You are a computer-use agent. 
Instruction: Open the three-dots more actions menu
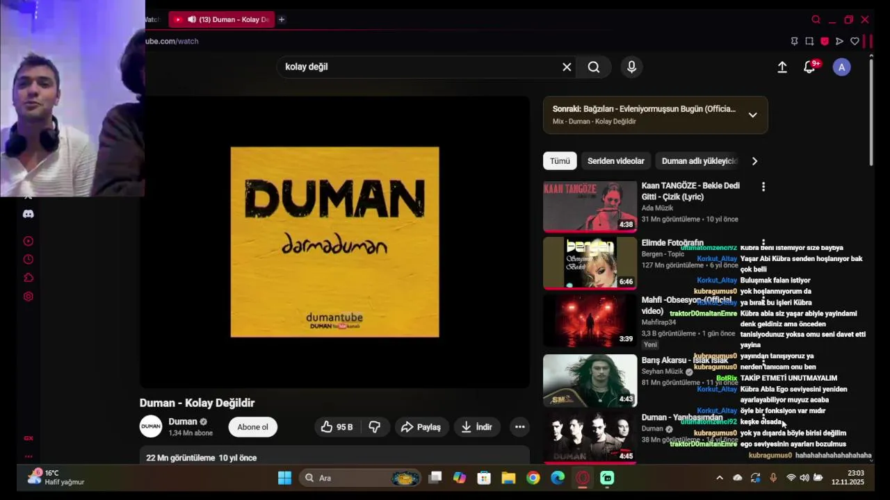(x=519, y=427)
